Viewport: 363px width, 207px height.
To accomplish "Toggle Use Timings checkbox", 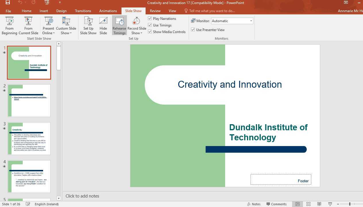I will [150, 25].
